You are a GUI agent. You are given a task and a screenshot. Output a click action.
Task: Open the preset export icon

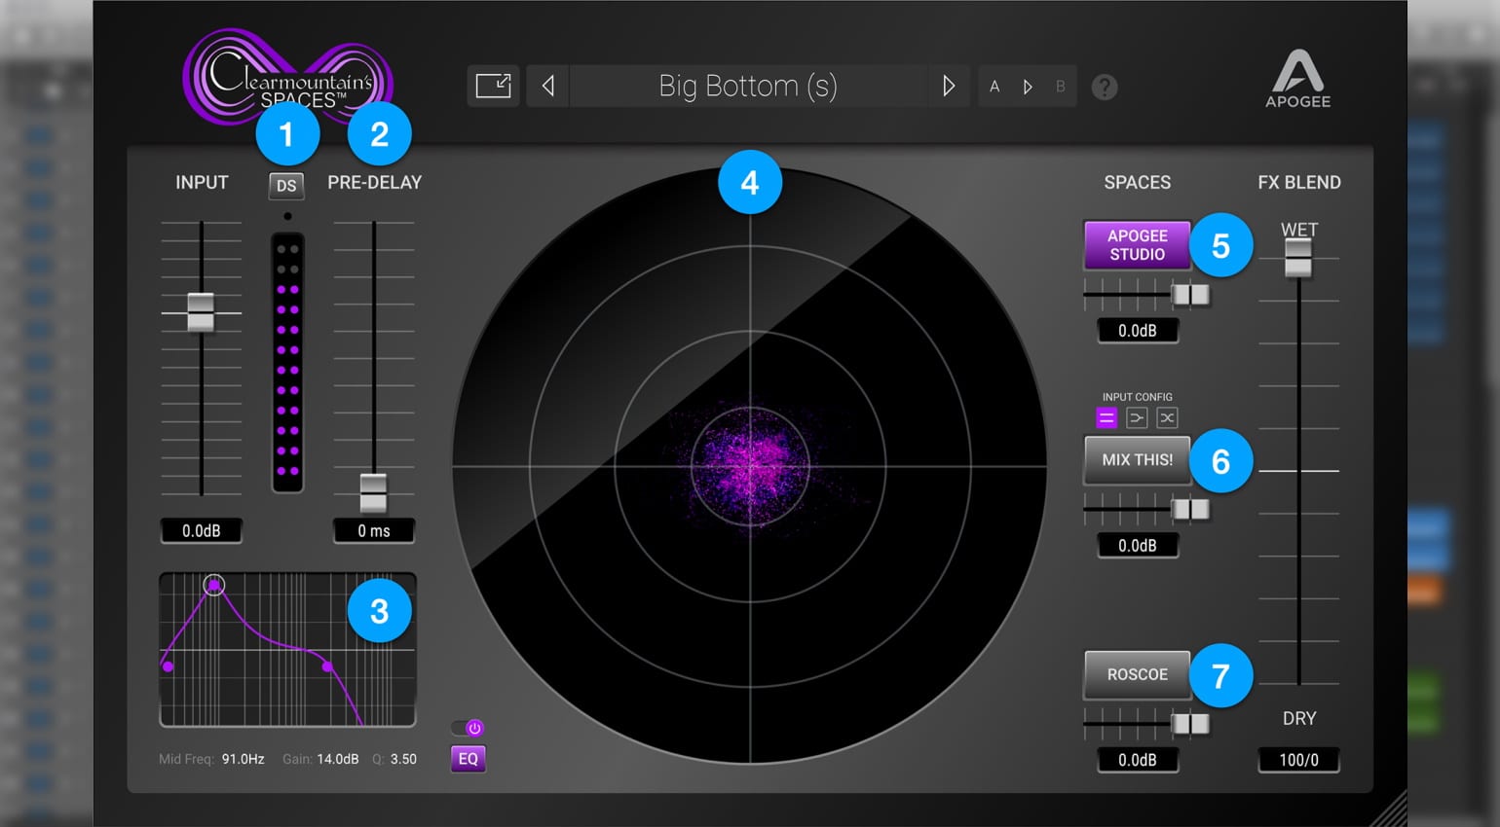tap(494, 87)
